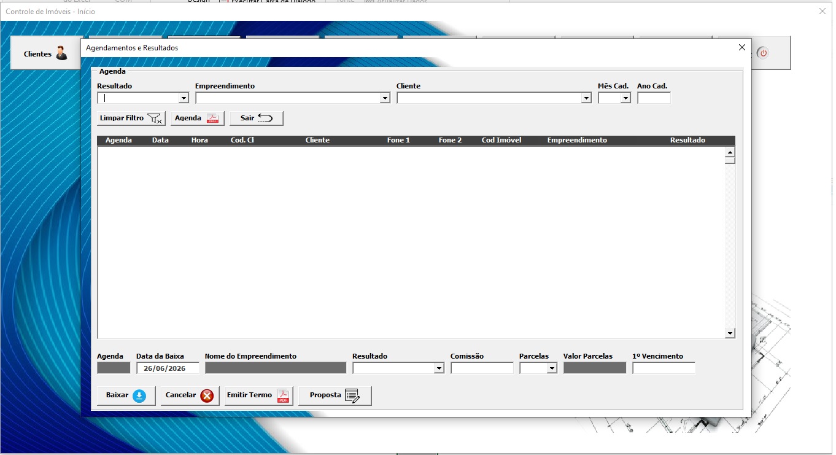Click the list scrollbar up arrow

730,152
